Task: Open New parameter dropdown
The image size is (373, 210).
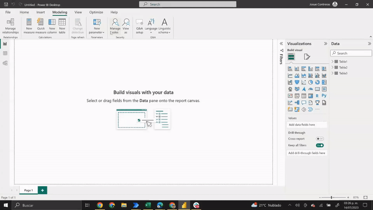Action: pyautogui.click(x=97, y=26)
